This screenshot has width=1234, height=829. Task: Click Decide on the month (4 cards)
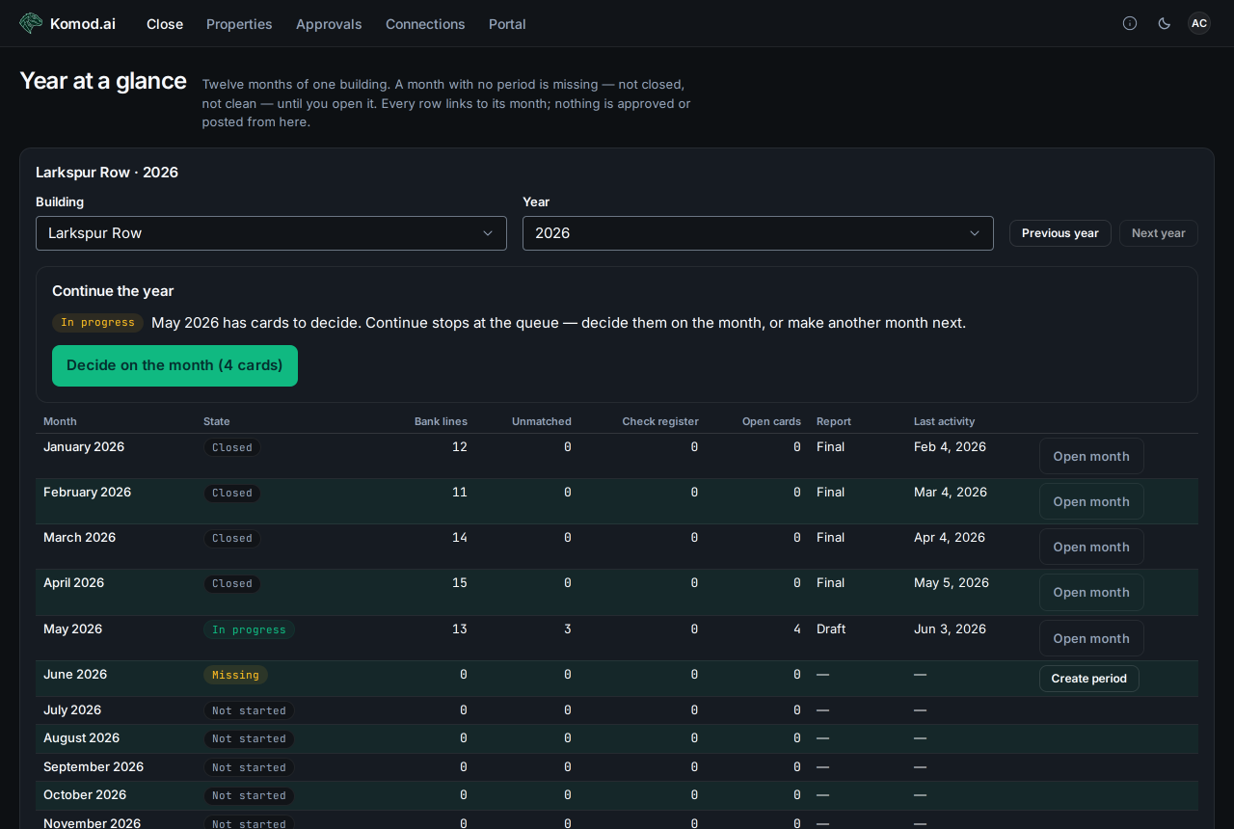pos(174,365)
